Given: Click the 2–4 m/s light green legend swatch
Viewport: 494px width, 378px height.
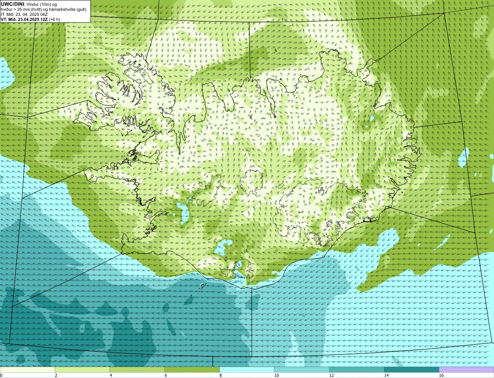Looking at the screenshot, I should [82, 370].
